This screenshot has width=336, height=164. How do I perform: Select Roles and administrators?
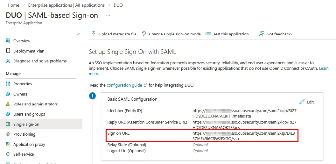[35, 104]
